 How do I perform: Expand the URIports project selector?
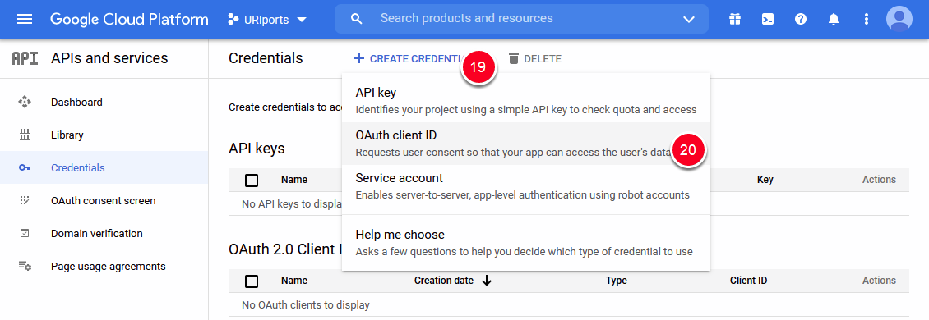click(268, 19)
